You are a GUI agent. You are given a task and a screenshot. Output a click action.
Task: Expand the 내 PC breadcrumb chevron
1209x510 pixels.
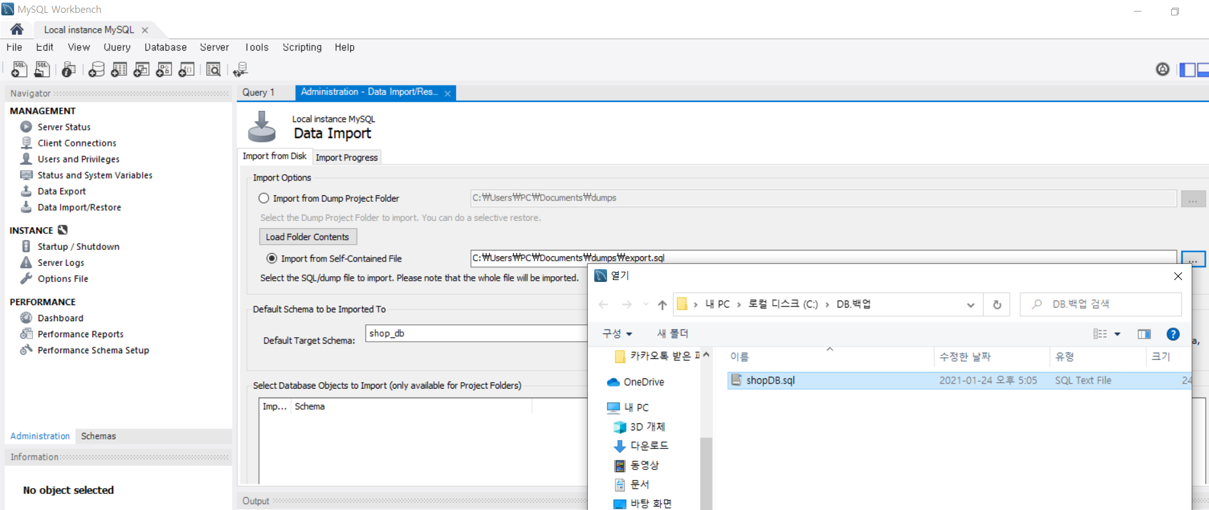point(739,304)
